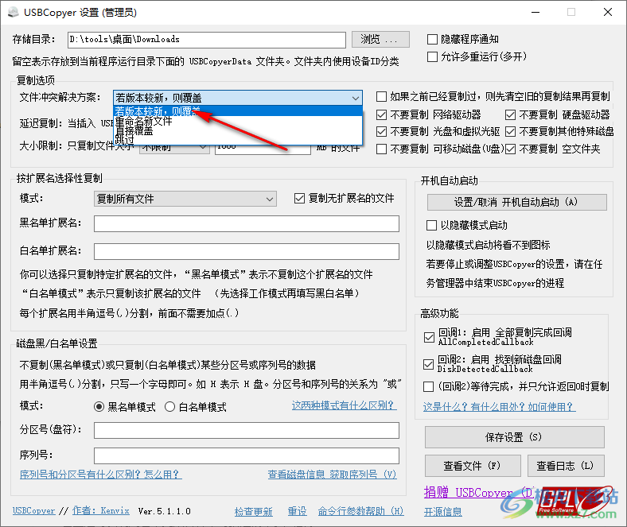Enable 'do not copy removable disks' (U盘) checkbox
Screen dimensions: 627x527
click(x=381, y=149)
